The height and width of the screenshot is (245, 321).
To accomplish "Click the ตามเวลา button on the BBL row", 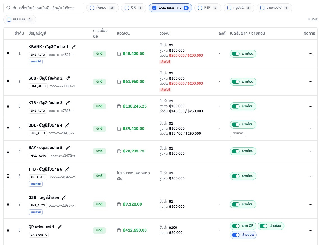I will point(238,133).
